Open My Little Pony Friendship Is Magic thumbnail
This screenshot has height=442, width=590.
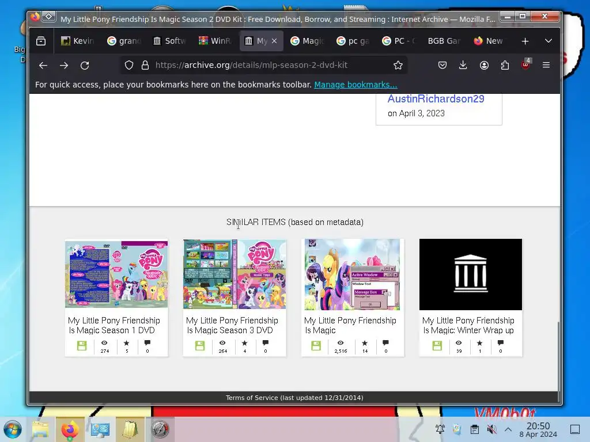[x=352, y=275]
